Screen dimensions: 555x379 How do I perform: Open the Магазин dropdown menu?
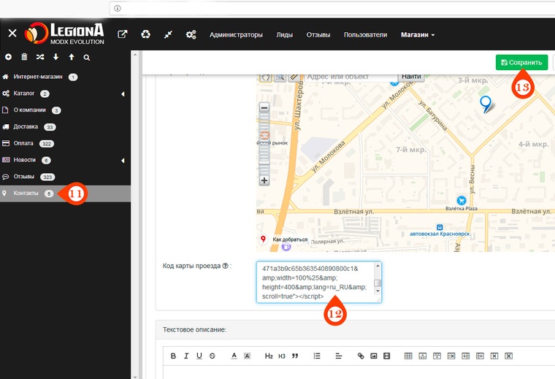tap(417, 34)
